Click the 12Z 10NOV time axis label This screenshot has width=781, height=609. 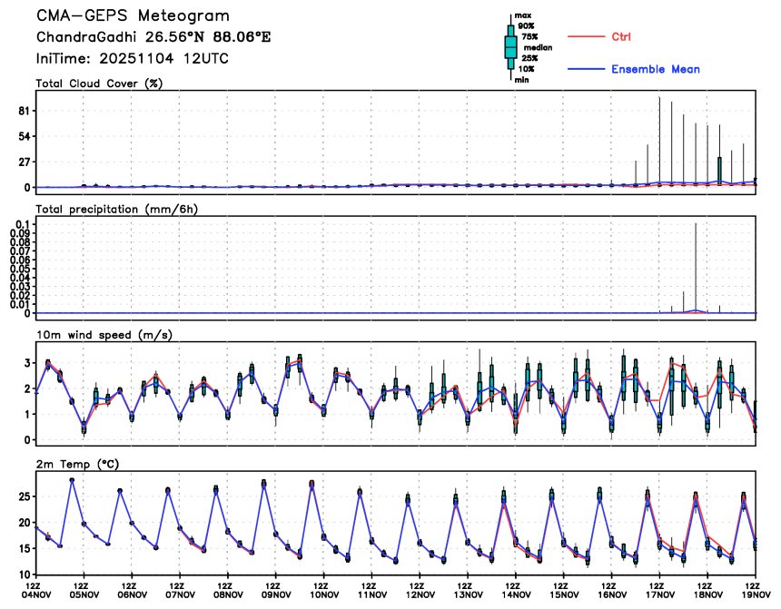[324, 591]
